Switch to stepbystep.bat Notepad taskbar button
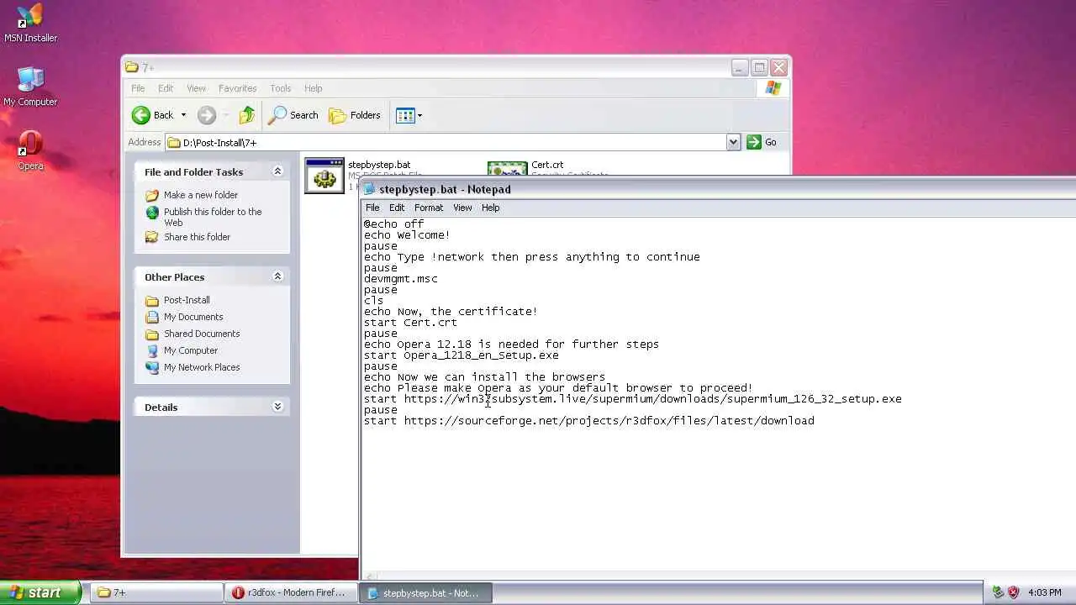 pos(426,592)
